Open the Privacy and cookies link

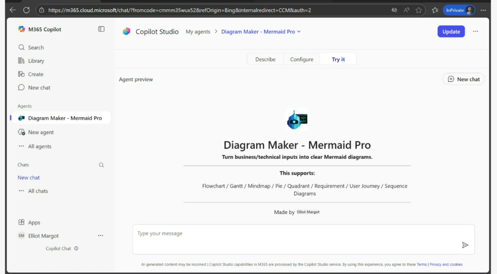point(446,264)
